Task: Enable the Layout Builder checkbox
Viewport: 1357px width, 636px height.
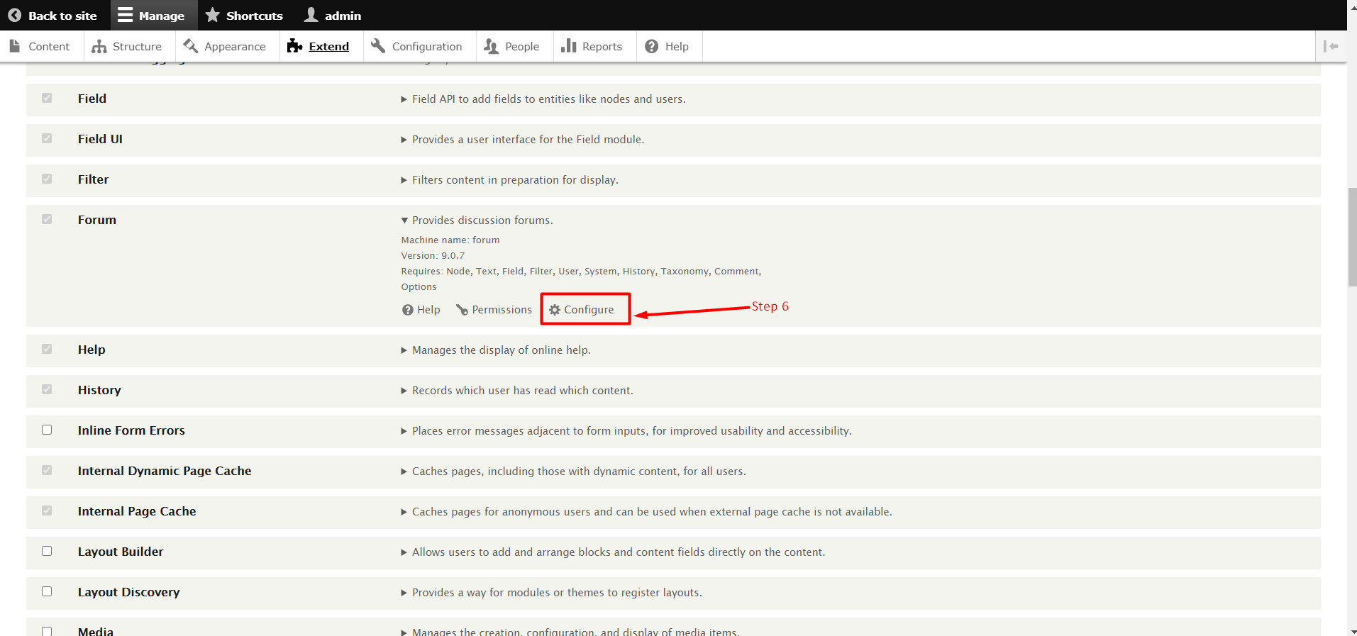Action: 47,551
